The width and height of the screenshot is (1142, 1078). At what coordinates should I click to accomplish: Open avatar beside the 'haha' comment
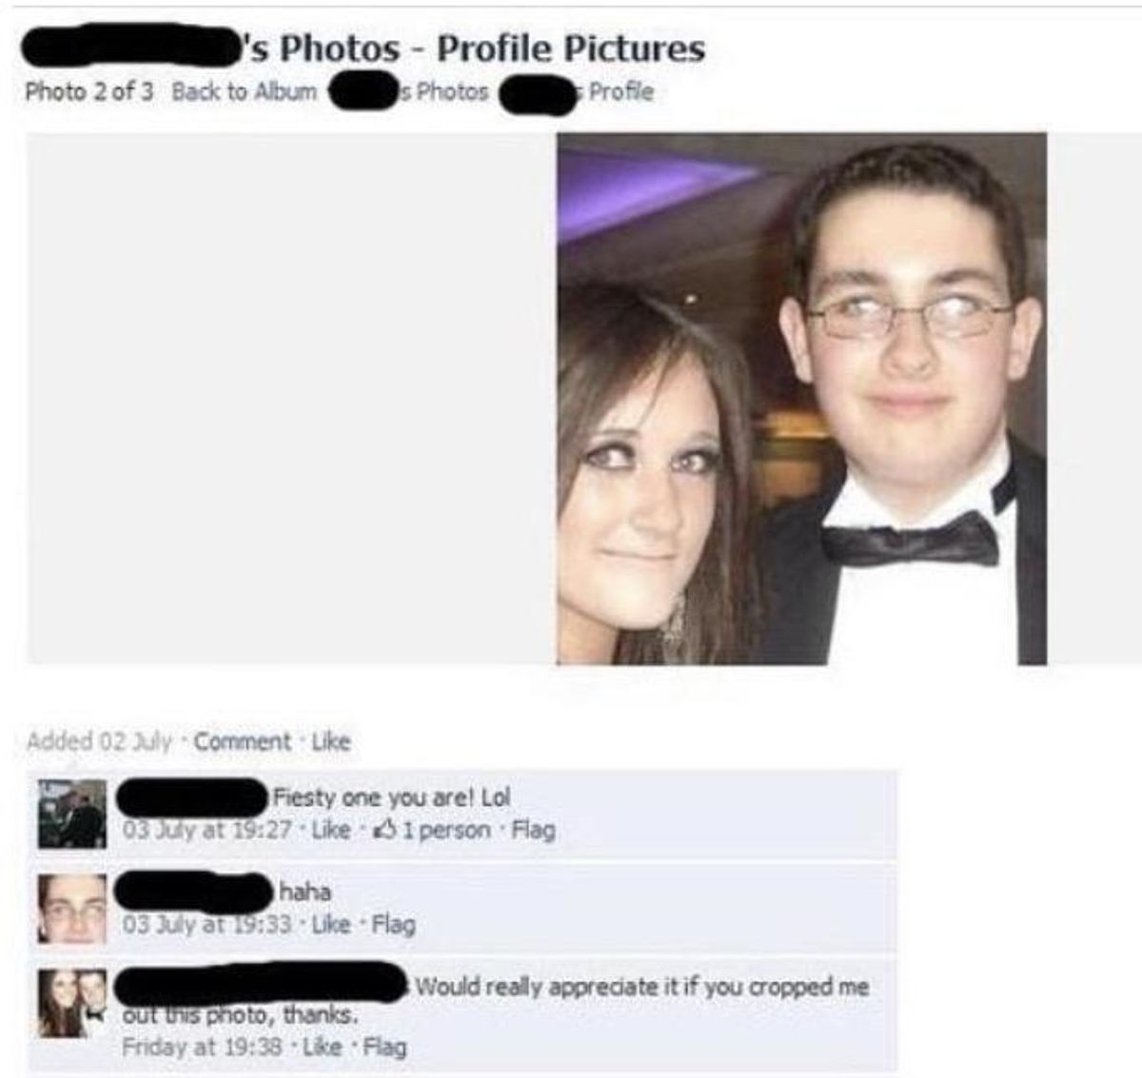click(x=72, y=909)
